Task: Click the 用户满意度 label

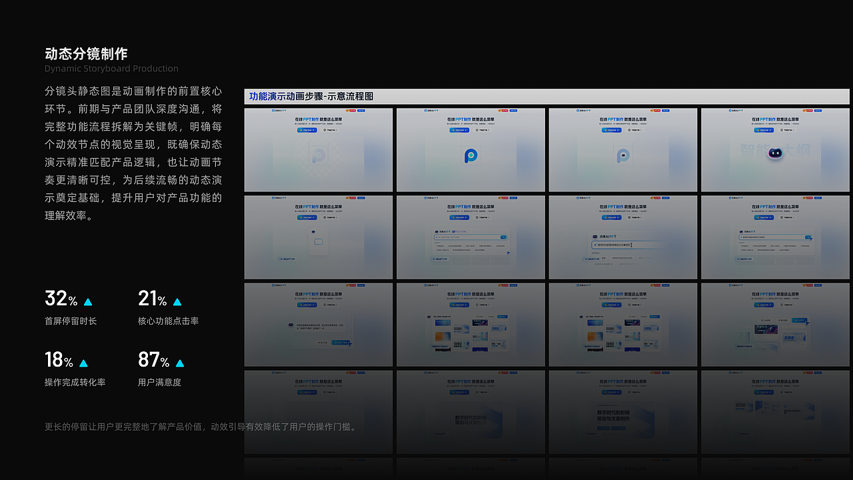Action: [x=159, y=383]
